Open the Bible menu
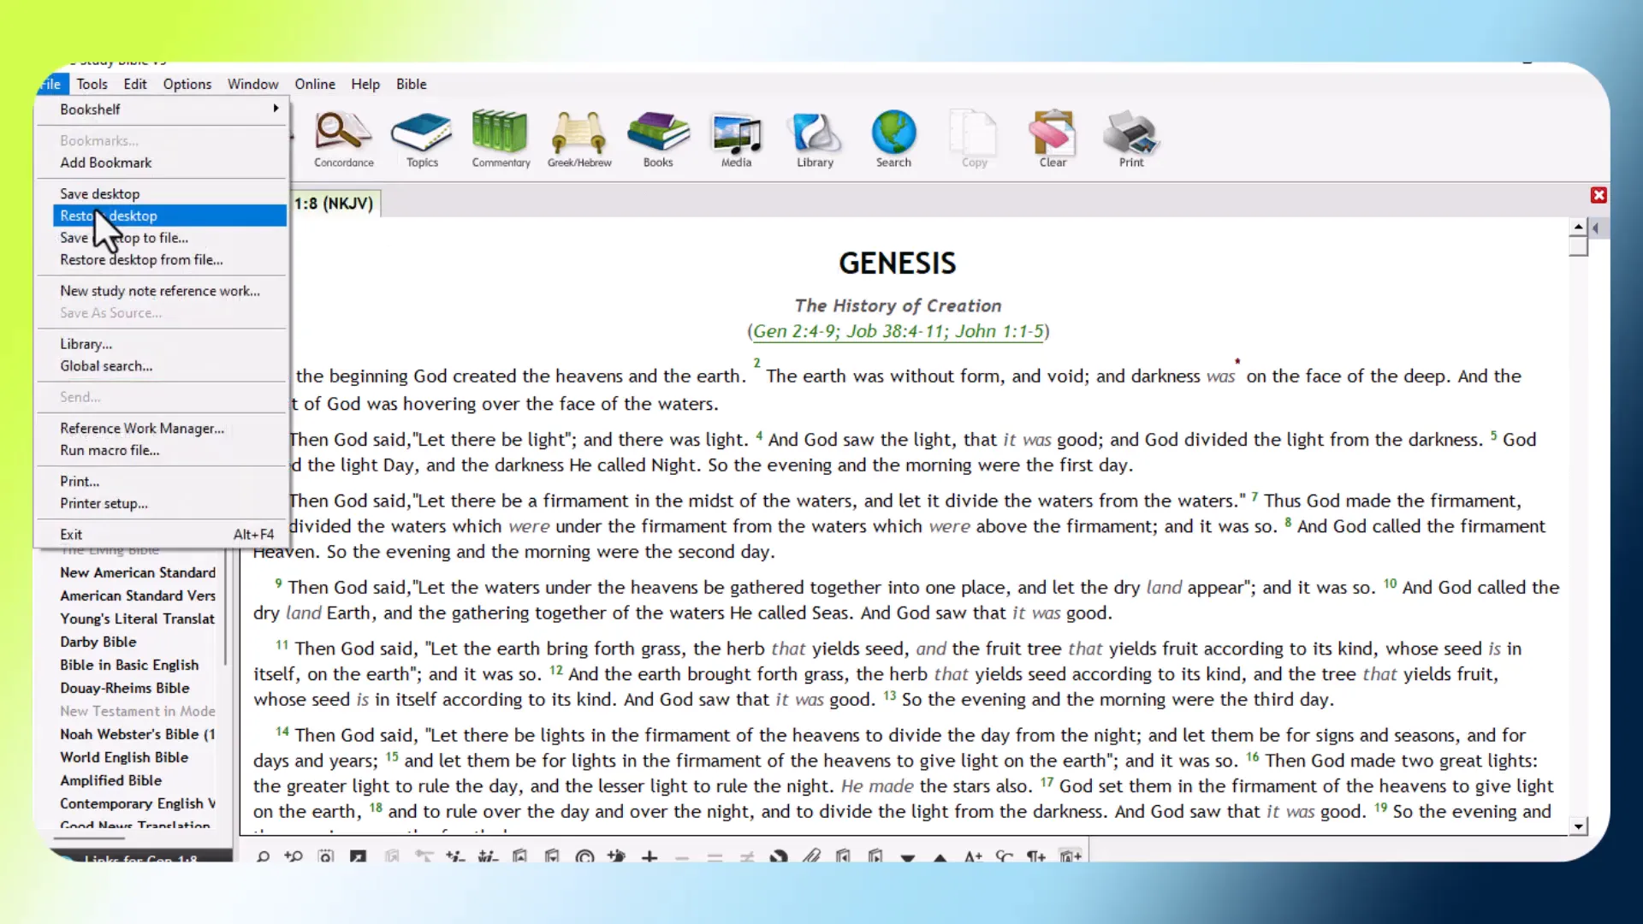 pos(411,84)
